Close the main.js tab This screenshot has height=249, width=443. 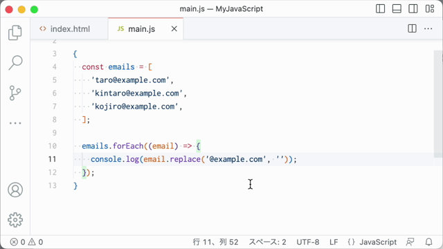click(x=174, y=29)
